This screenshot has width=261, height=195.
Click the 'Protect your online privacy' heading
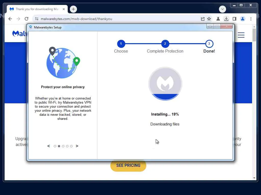pos(63,87)
